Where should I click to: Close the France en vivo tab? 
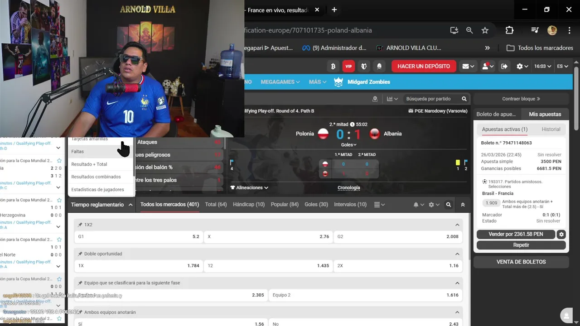tap(317, 10)
